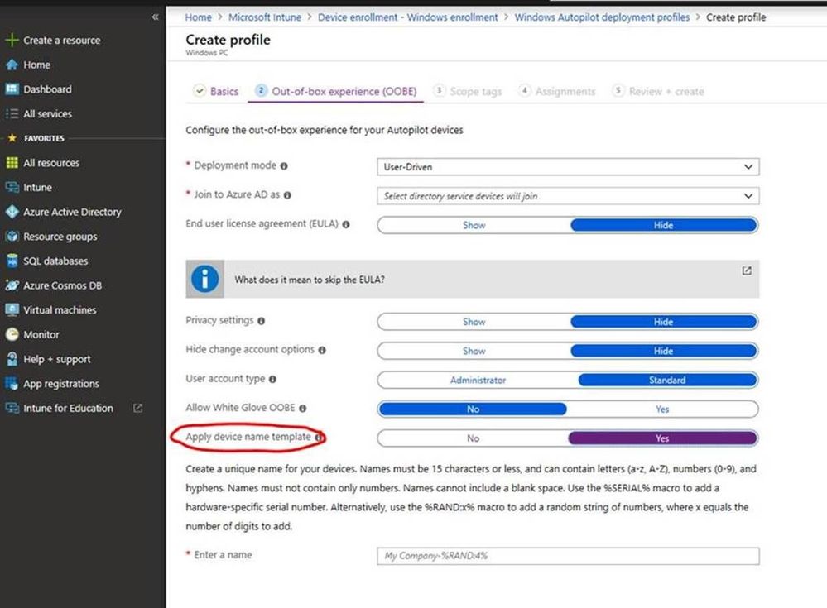Image resolution: width=827 pixels, height=608 pixels.
Task: Select Administrator user account type
Action: 478,380
